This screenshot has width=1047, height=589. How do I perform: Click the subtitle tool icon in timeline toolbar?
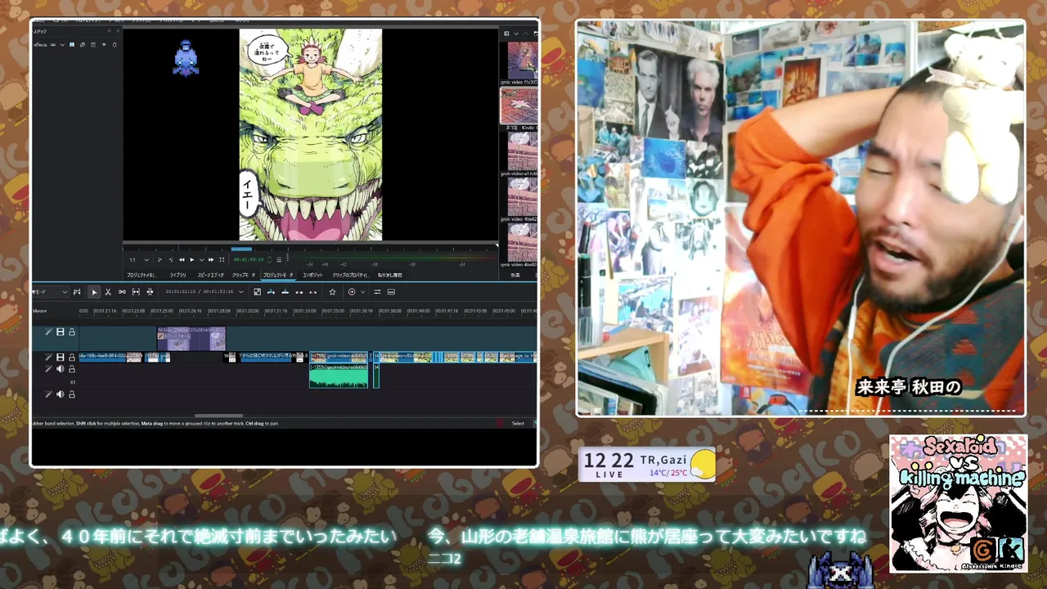tap(391, 292)
